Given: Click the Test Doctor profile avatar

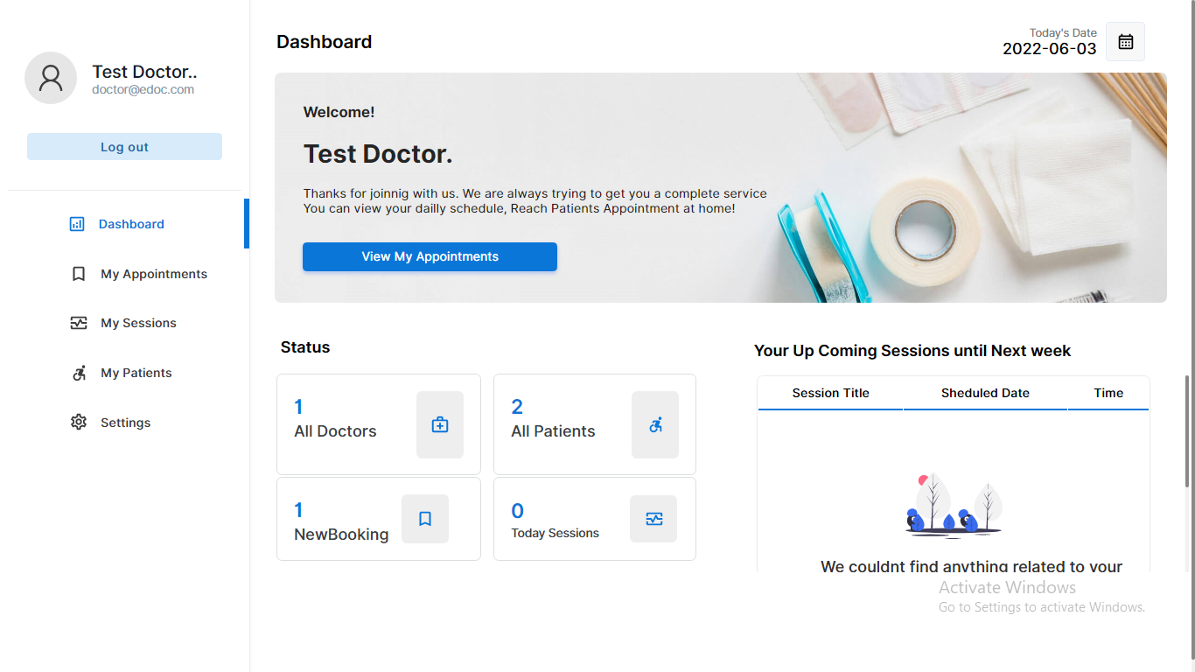Looking at the screenshot, I should point(50,78).
